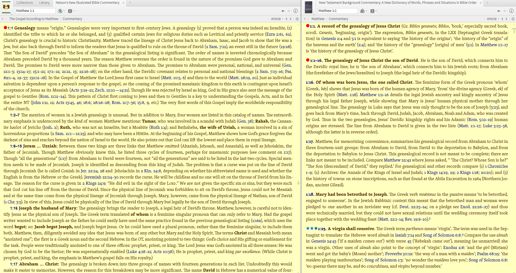Image resolution: width=516 pixels, height=273 pixels.
Task: Expand contents sidebar in Background Commentary panel
Action: [x=305, y=19]
